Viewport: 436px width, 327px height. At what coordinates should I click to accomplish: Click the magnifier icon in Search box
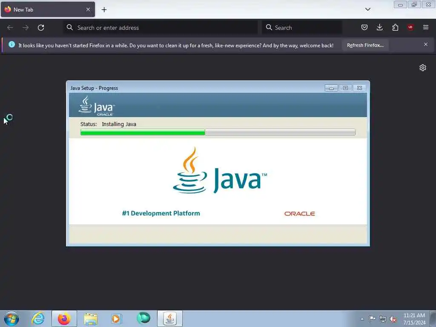click(x=269, y=27)
